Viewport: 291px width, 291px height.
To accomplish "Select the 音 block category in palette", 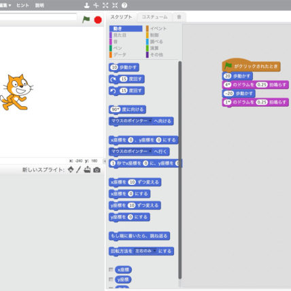I will click(126, 41).
